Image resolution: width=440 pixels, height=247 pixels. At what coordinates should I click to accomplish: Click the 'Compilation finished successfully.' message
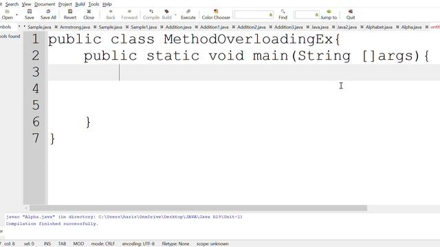pyautogui.click(x=52, y=224)
